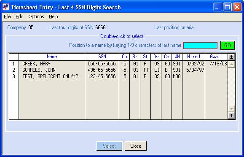
Task: Close the window with red X
Action: pos(237,7)
